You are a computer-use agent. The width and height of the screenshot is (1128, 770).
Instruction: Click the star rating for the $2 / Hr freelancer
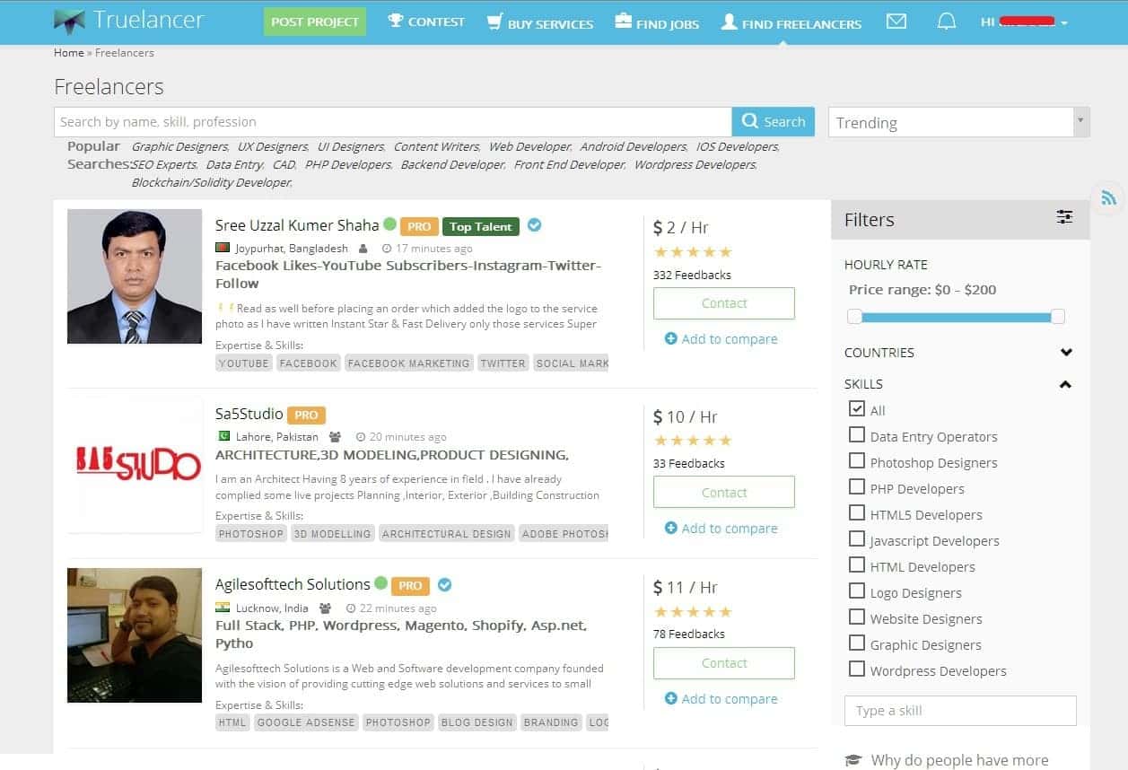pos(693,252)
